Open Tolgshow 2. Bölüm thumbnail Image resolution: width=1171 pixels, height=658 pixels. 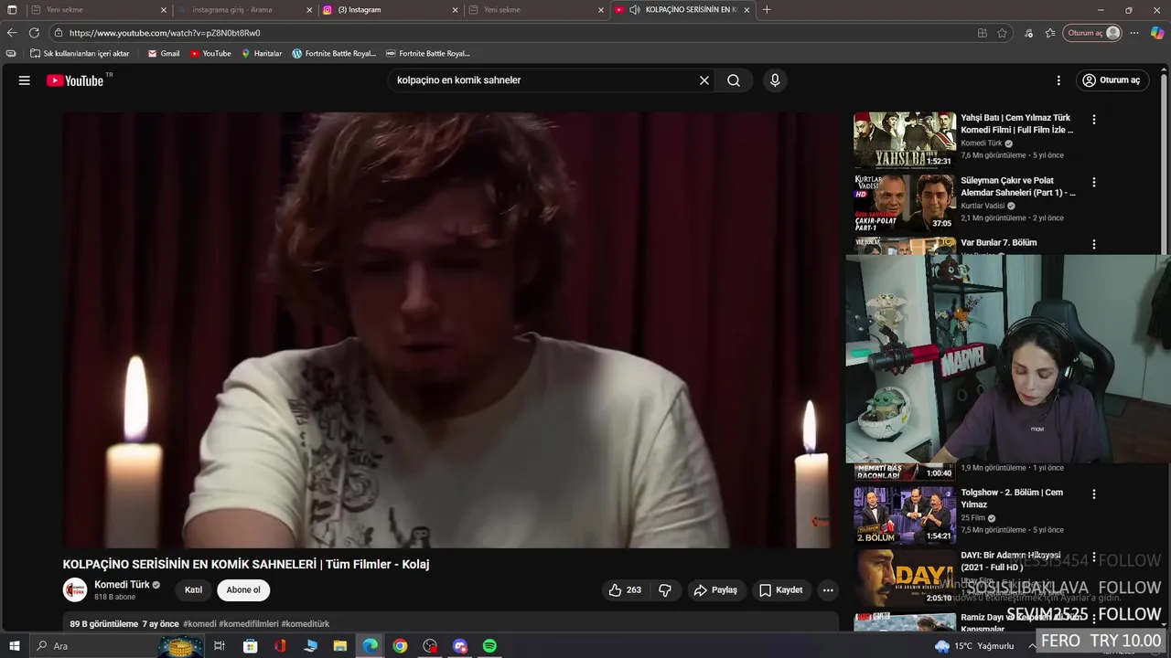[x=905, y=515]
